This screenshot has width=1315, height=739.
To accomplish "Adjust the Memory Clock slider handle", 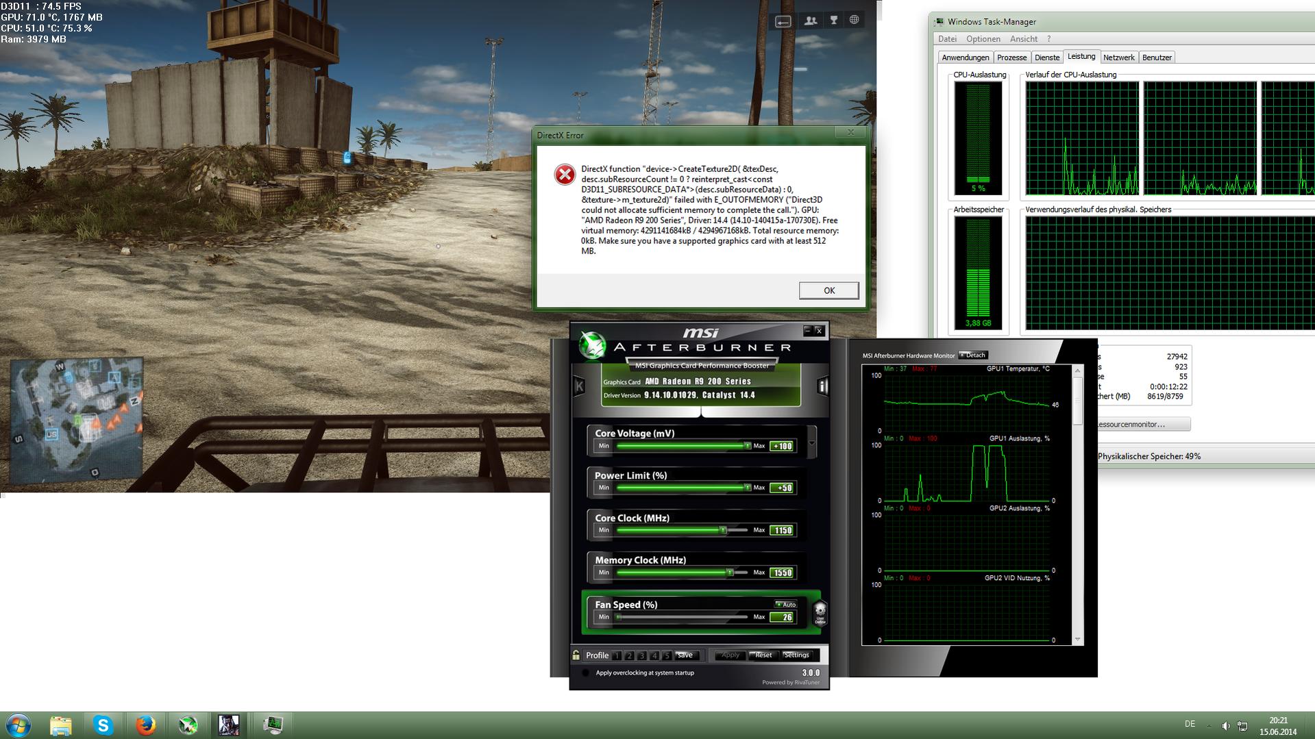I will tap(730, 573).
